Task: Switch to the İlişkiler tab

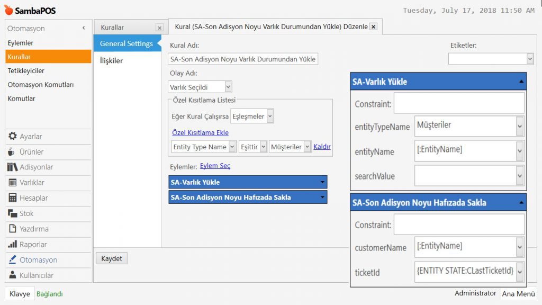Action: (x=111, y=60)
